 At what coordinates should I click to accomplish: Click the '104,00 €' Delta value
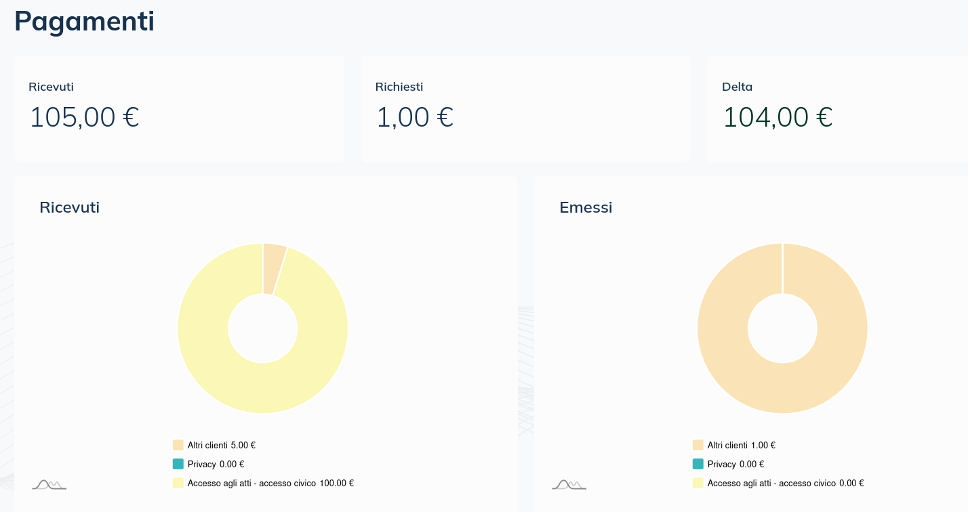tap(778, 116)
